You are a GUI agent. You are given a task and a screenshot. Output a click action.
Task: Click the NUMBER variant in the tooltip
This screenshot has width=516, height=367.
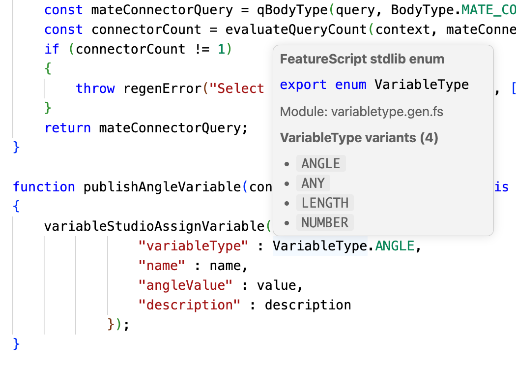(325, 223)
